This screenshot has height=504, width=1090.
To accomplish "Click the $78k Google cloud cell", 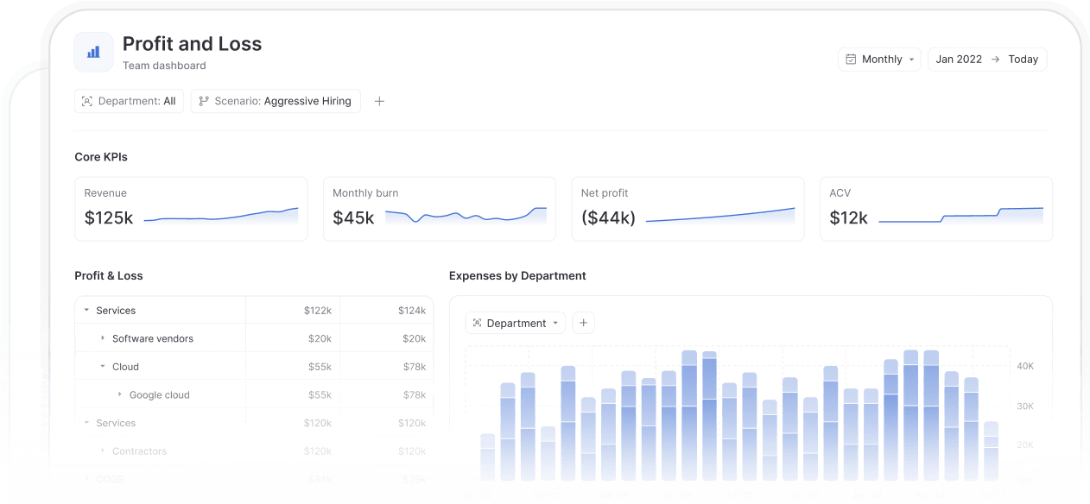I will tap(415, 394).
